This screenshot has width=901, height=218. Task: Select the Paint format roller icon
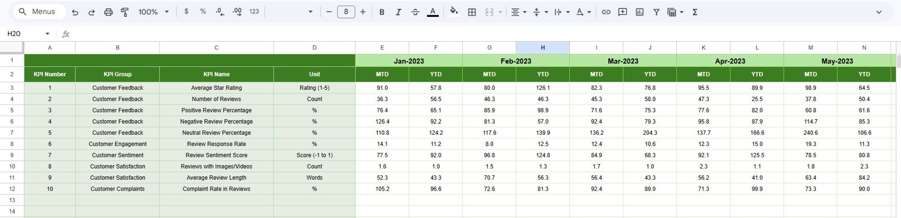click(x=125, y=12)
